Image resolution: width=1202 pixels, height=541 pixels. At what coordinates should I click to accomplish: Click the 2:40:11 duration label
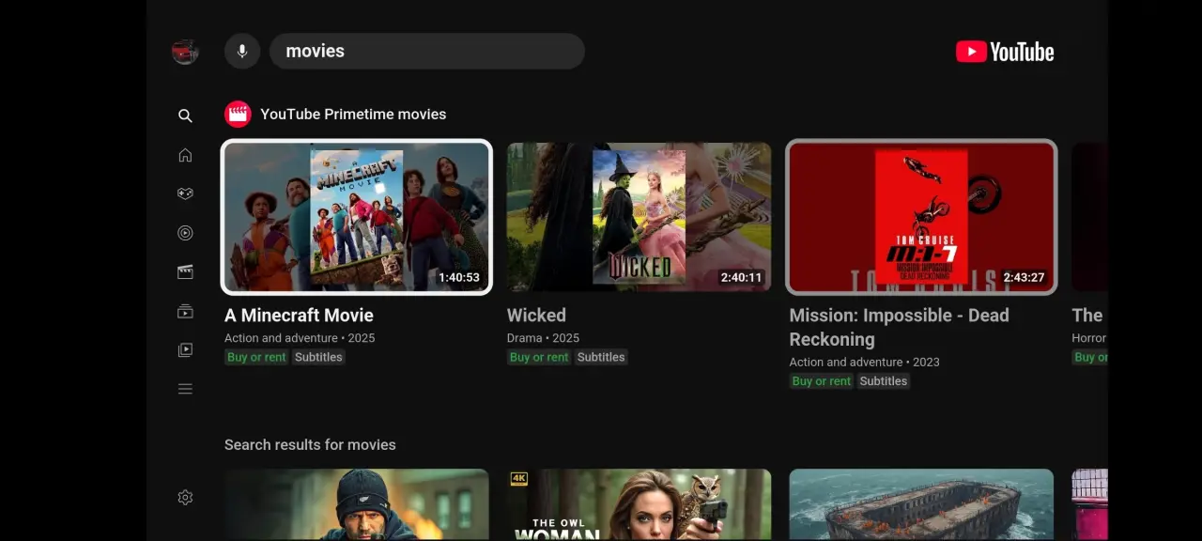tap(741, 278)
